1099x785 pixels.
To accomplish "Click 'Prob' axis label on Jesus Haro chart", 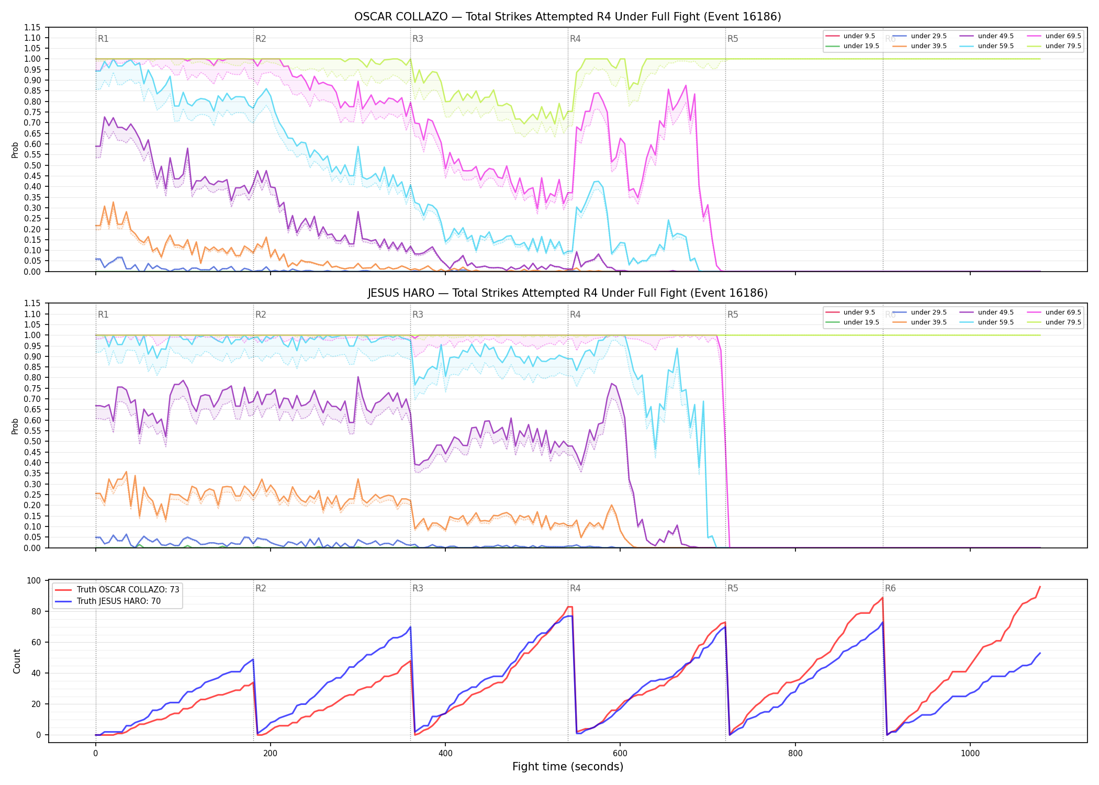I will click(15, 426).
